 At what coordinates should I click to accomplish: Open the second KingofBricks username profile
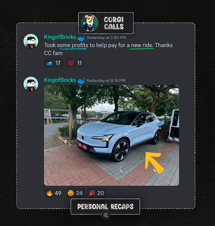coord(60,80)
